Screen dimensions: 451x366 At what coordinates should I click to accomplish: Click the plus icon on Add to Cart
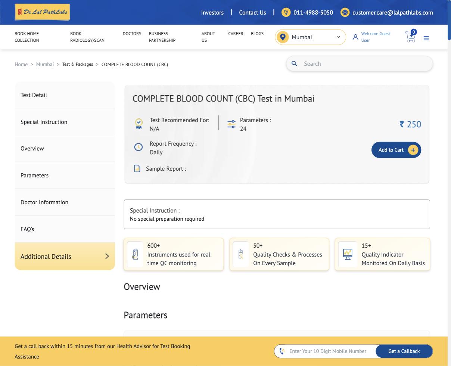point(413,150)
